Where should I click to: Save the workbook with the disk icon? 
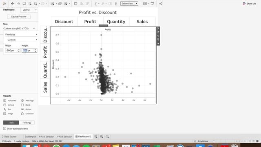(24, 4)
